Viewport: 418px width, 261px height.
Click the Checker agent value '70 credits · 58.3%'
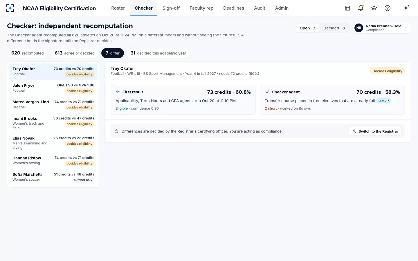pyautogui.click(x=378, y=92)
